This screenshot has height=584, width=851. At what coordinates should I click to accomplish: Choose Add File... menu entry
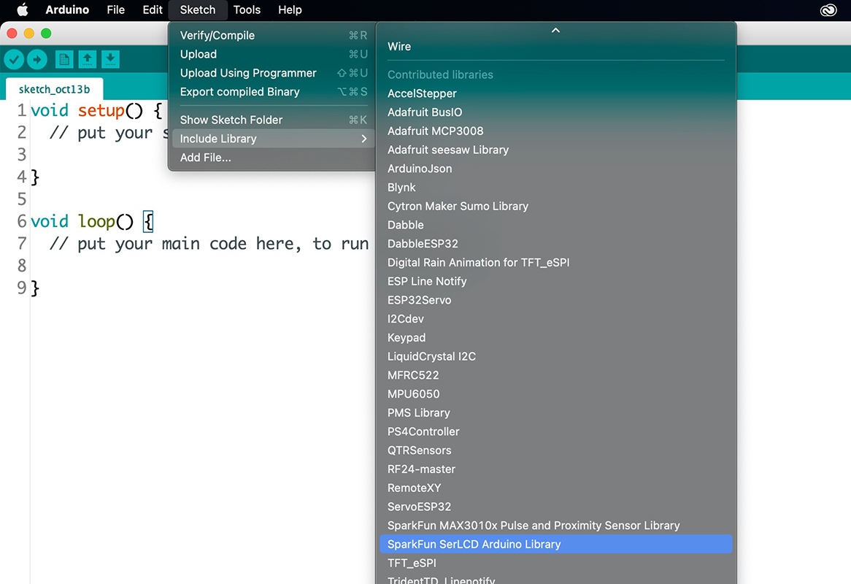pyautogui.click(x=273, y=158)
